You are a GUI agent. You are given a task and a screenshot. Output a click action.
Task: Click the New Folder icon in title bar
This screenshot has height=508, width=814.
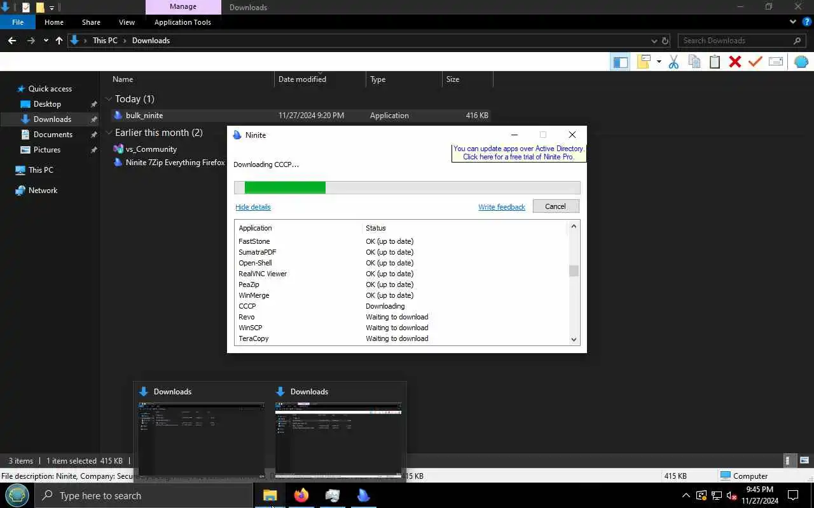point(40,8)
